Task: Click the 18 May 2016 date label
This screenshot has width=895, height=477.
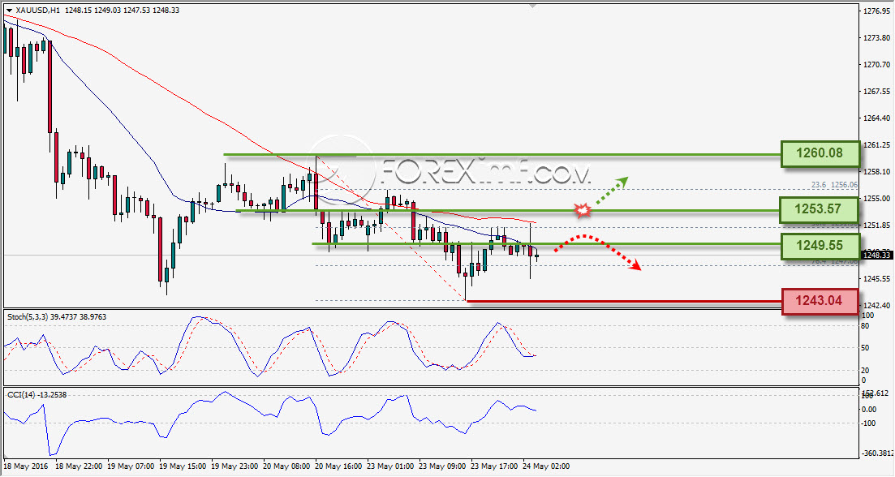Action: [x=27, y=466]
